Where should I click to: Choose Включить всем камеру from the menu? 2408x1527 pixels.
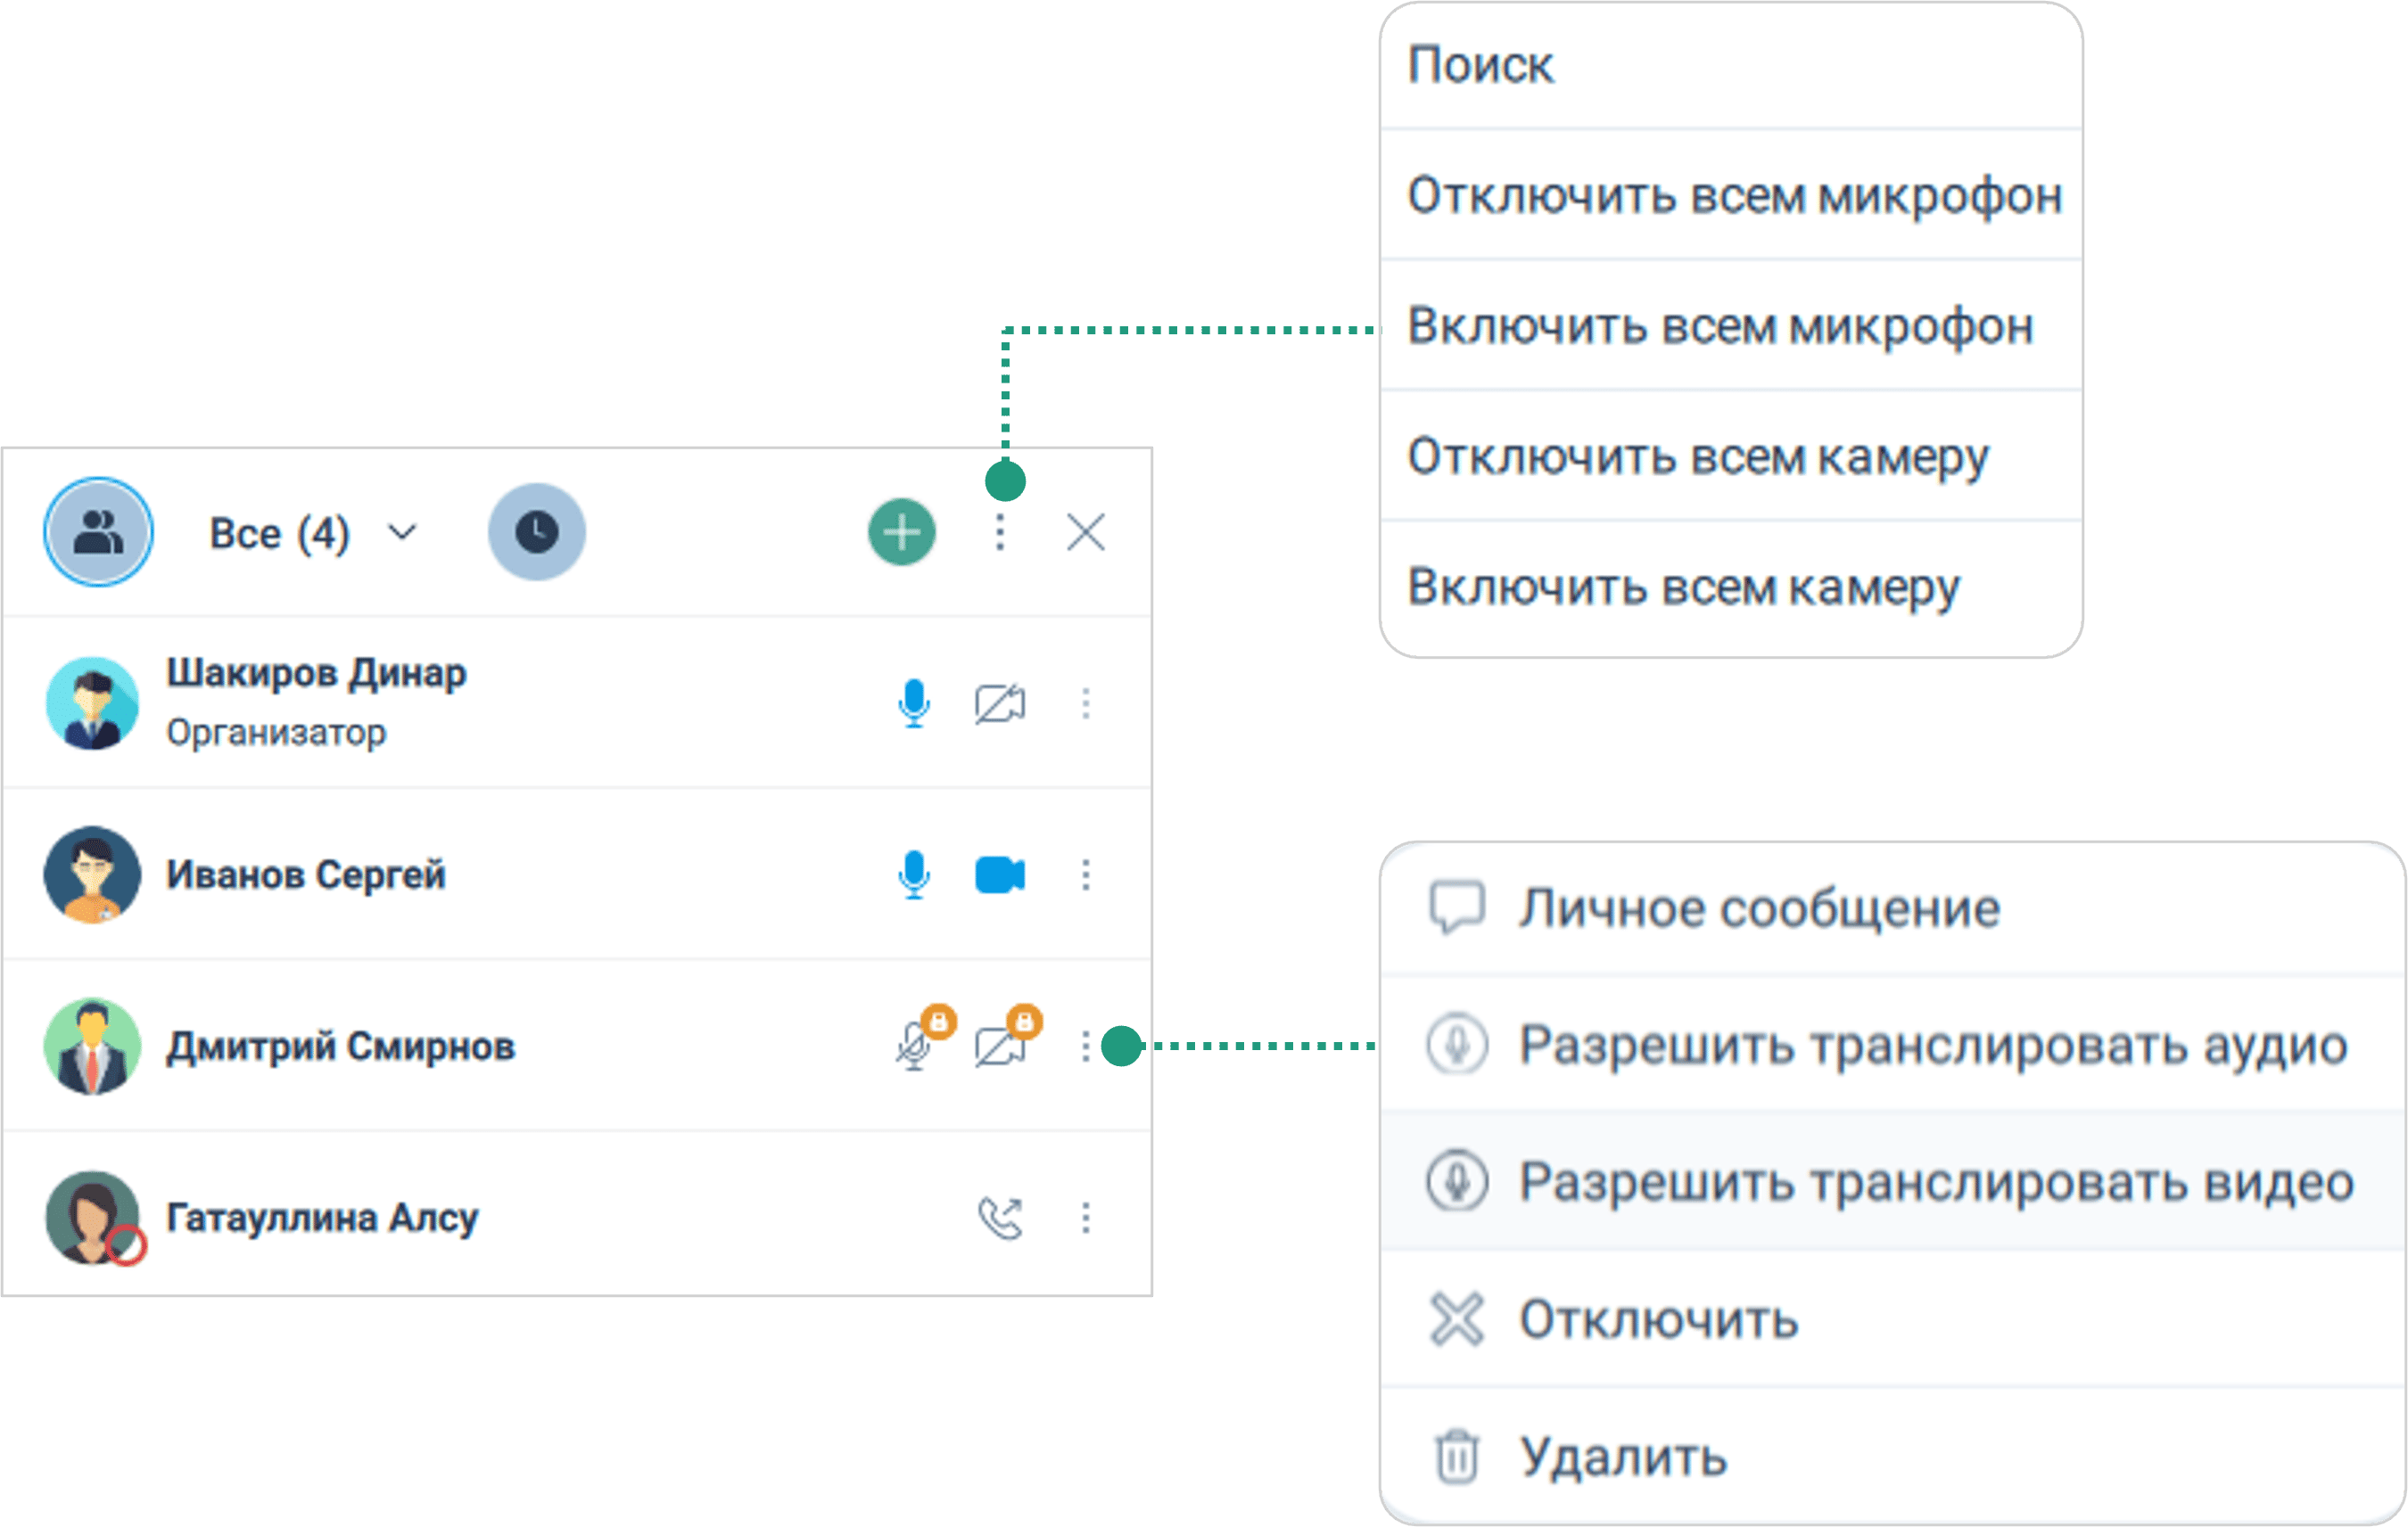[1683, 587]
